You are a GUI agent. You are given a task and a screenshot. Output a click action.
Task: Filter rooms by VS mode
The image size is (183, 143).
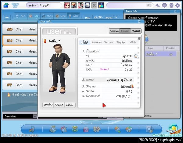pyautogui.click(x=34, y=16)
